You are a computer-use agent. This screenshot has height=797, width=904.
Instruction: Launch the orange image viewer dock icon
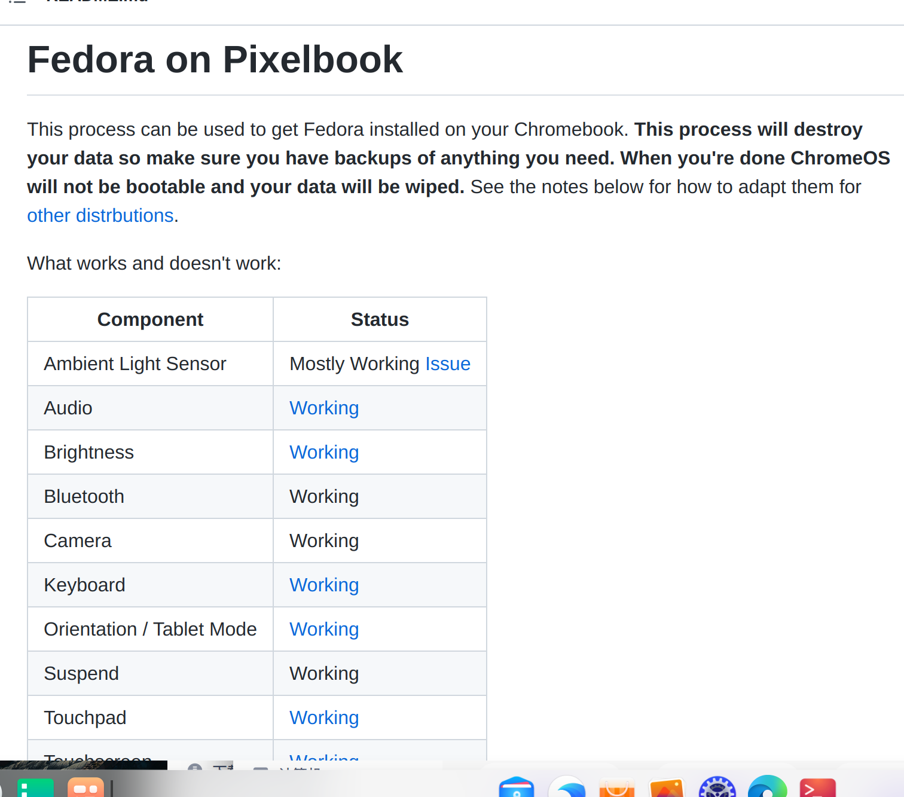click(x=667, y=788)
